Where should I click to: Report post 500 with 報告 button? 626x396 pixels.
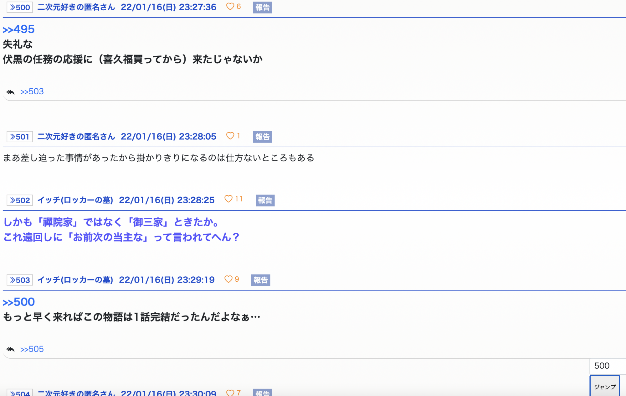tap(262, 7)
